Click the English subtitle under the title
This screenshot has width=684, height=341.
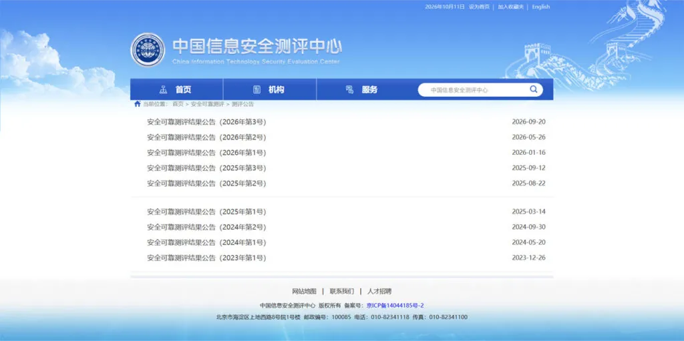click(x=256, y=62)
